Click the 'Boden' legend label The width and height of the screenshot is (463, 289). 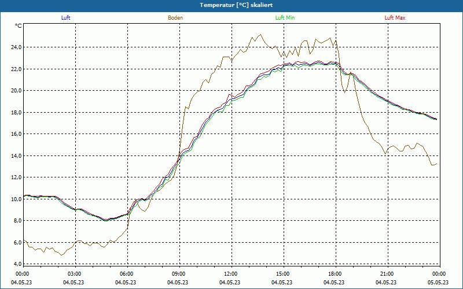pos(175,18)
